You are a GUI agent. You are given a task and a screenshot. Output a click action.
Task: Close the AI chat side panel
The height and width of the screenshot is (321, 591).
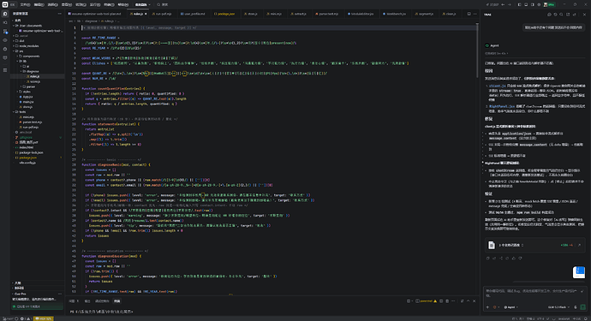pos(585,15)
